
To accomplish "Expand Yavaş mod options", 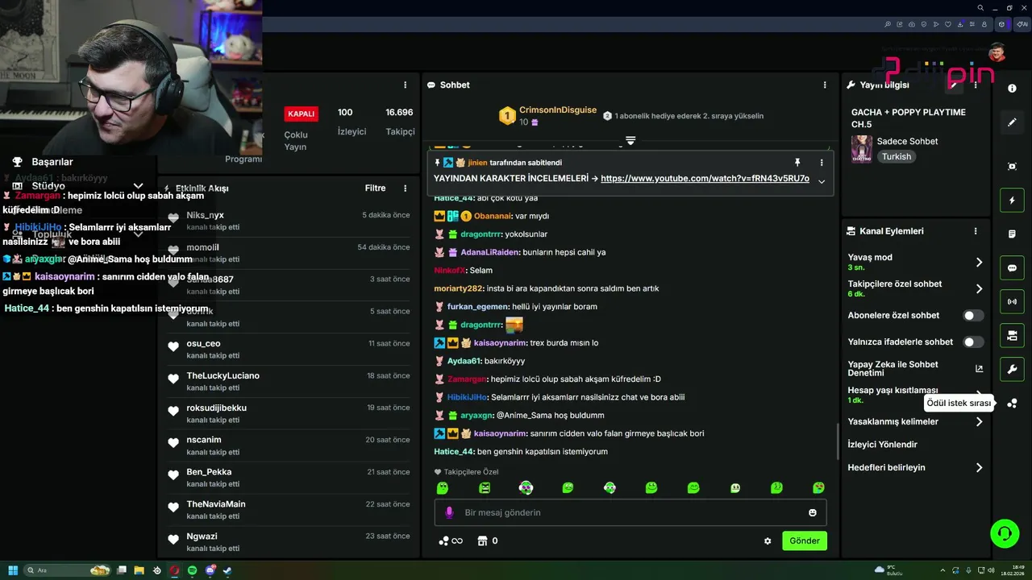I will 979,262.
